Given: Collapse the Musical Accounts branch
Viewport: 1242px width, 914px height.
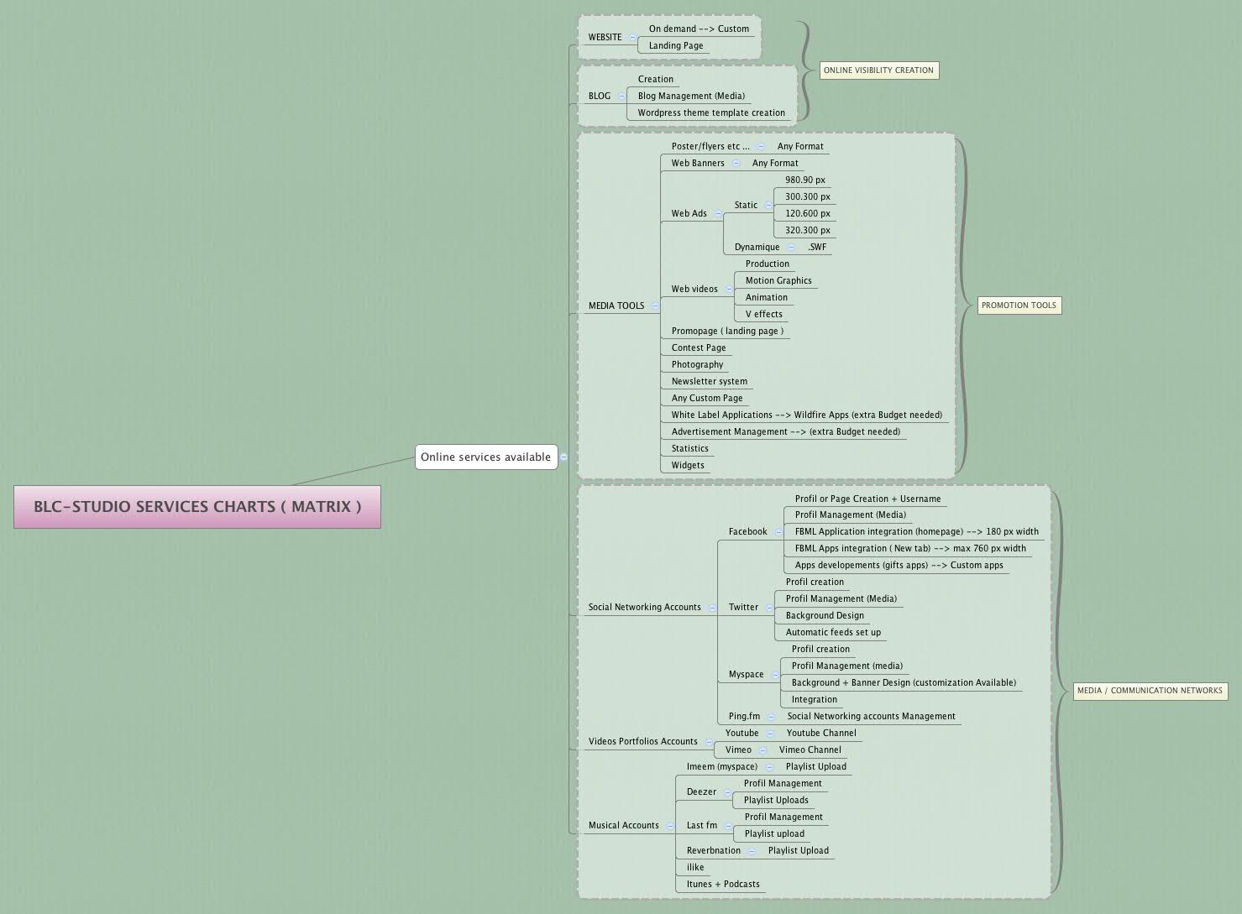Looking at the screenshot, I should 670,825.
